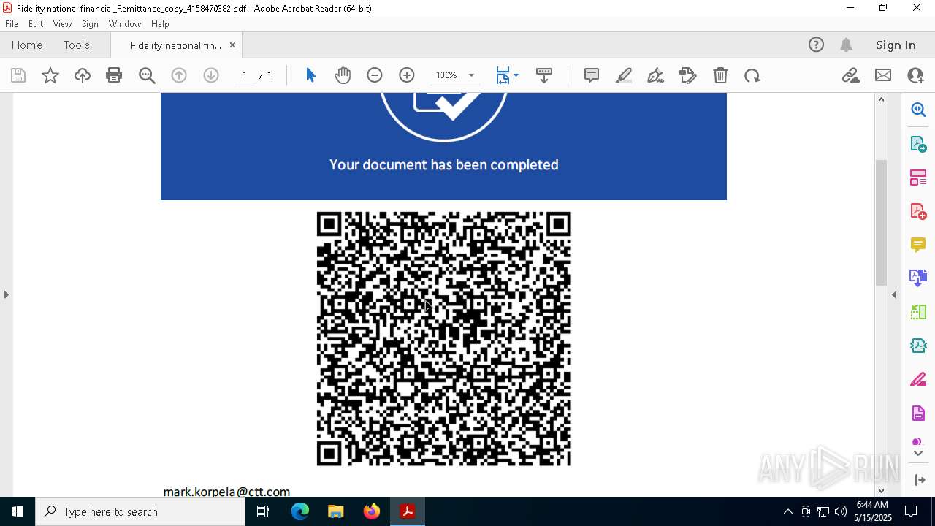Close the Fidelity national fin... tab

pyautogui.click(x=232, y=45)
